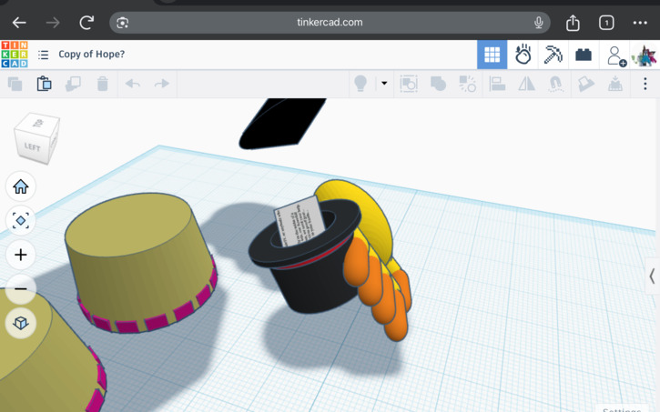660x412 pixels.
Task: Click the Delete trash can tool
Action: pyautogui.click(x=102, y=84)
